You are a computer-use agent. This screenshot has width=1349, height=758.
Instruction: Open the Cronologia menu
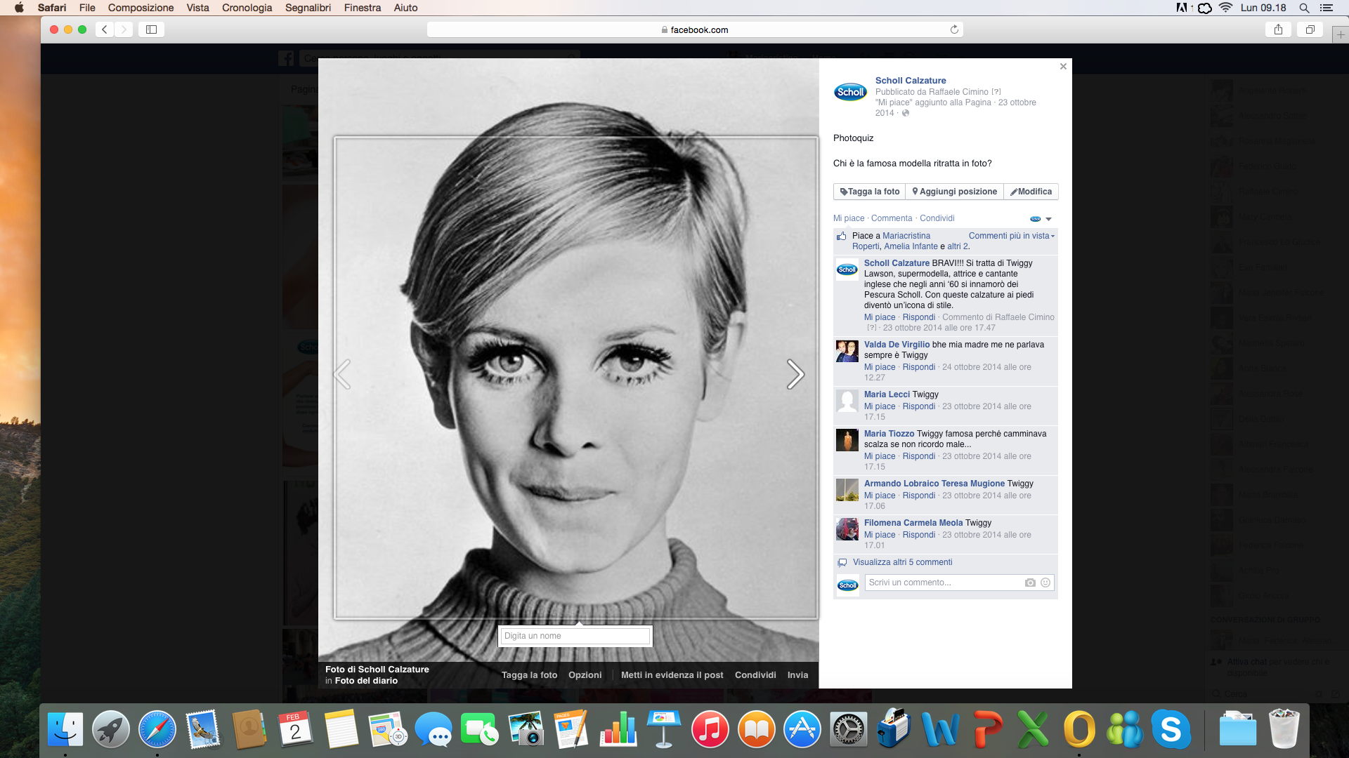[247, 8]
